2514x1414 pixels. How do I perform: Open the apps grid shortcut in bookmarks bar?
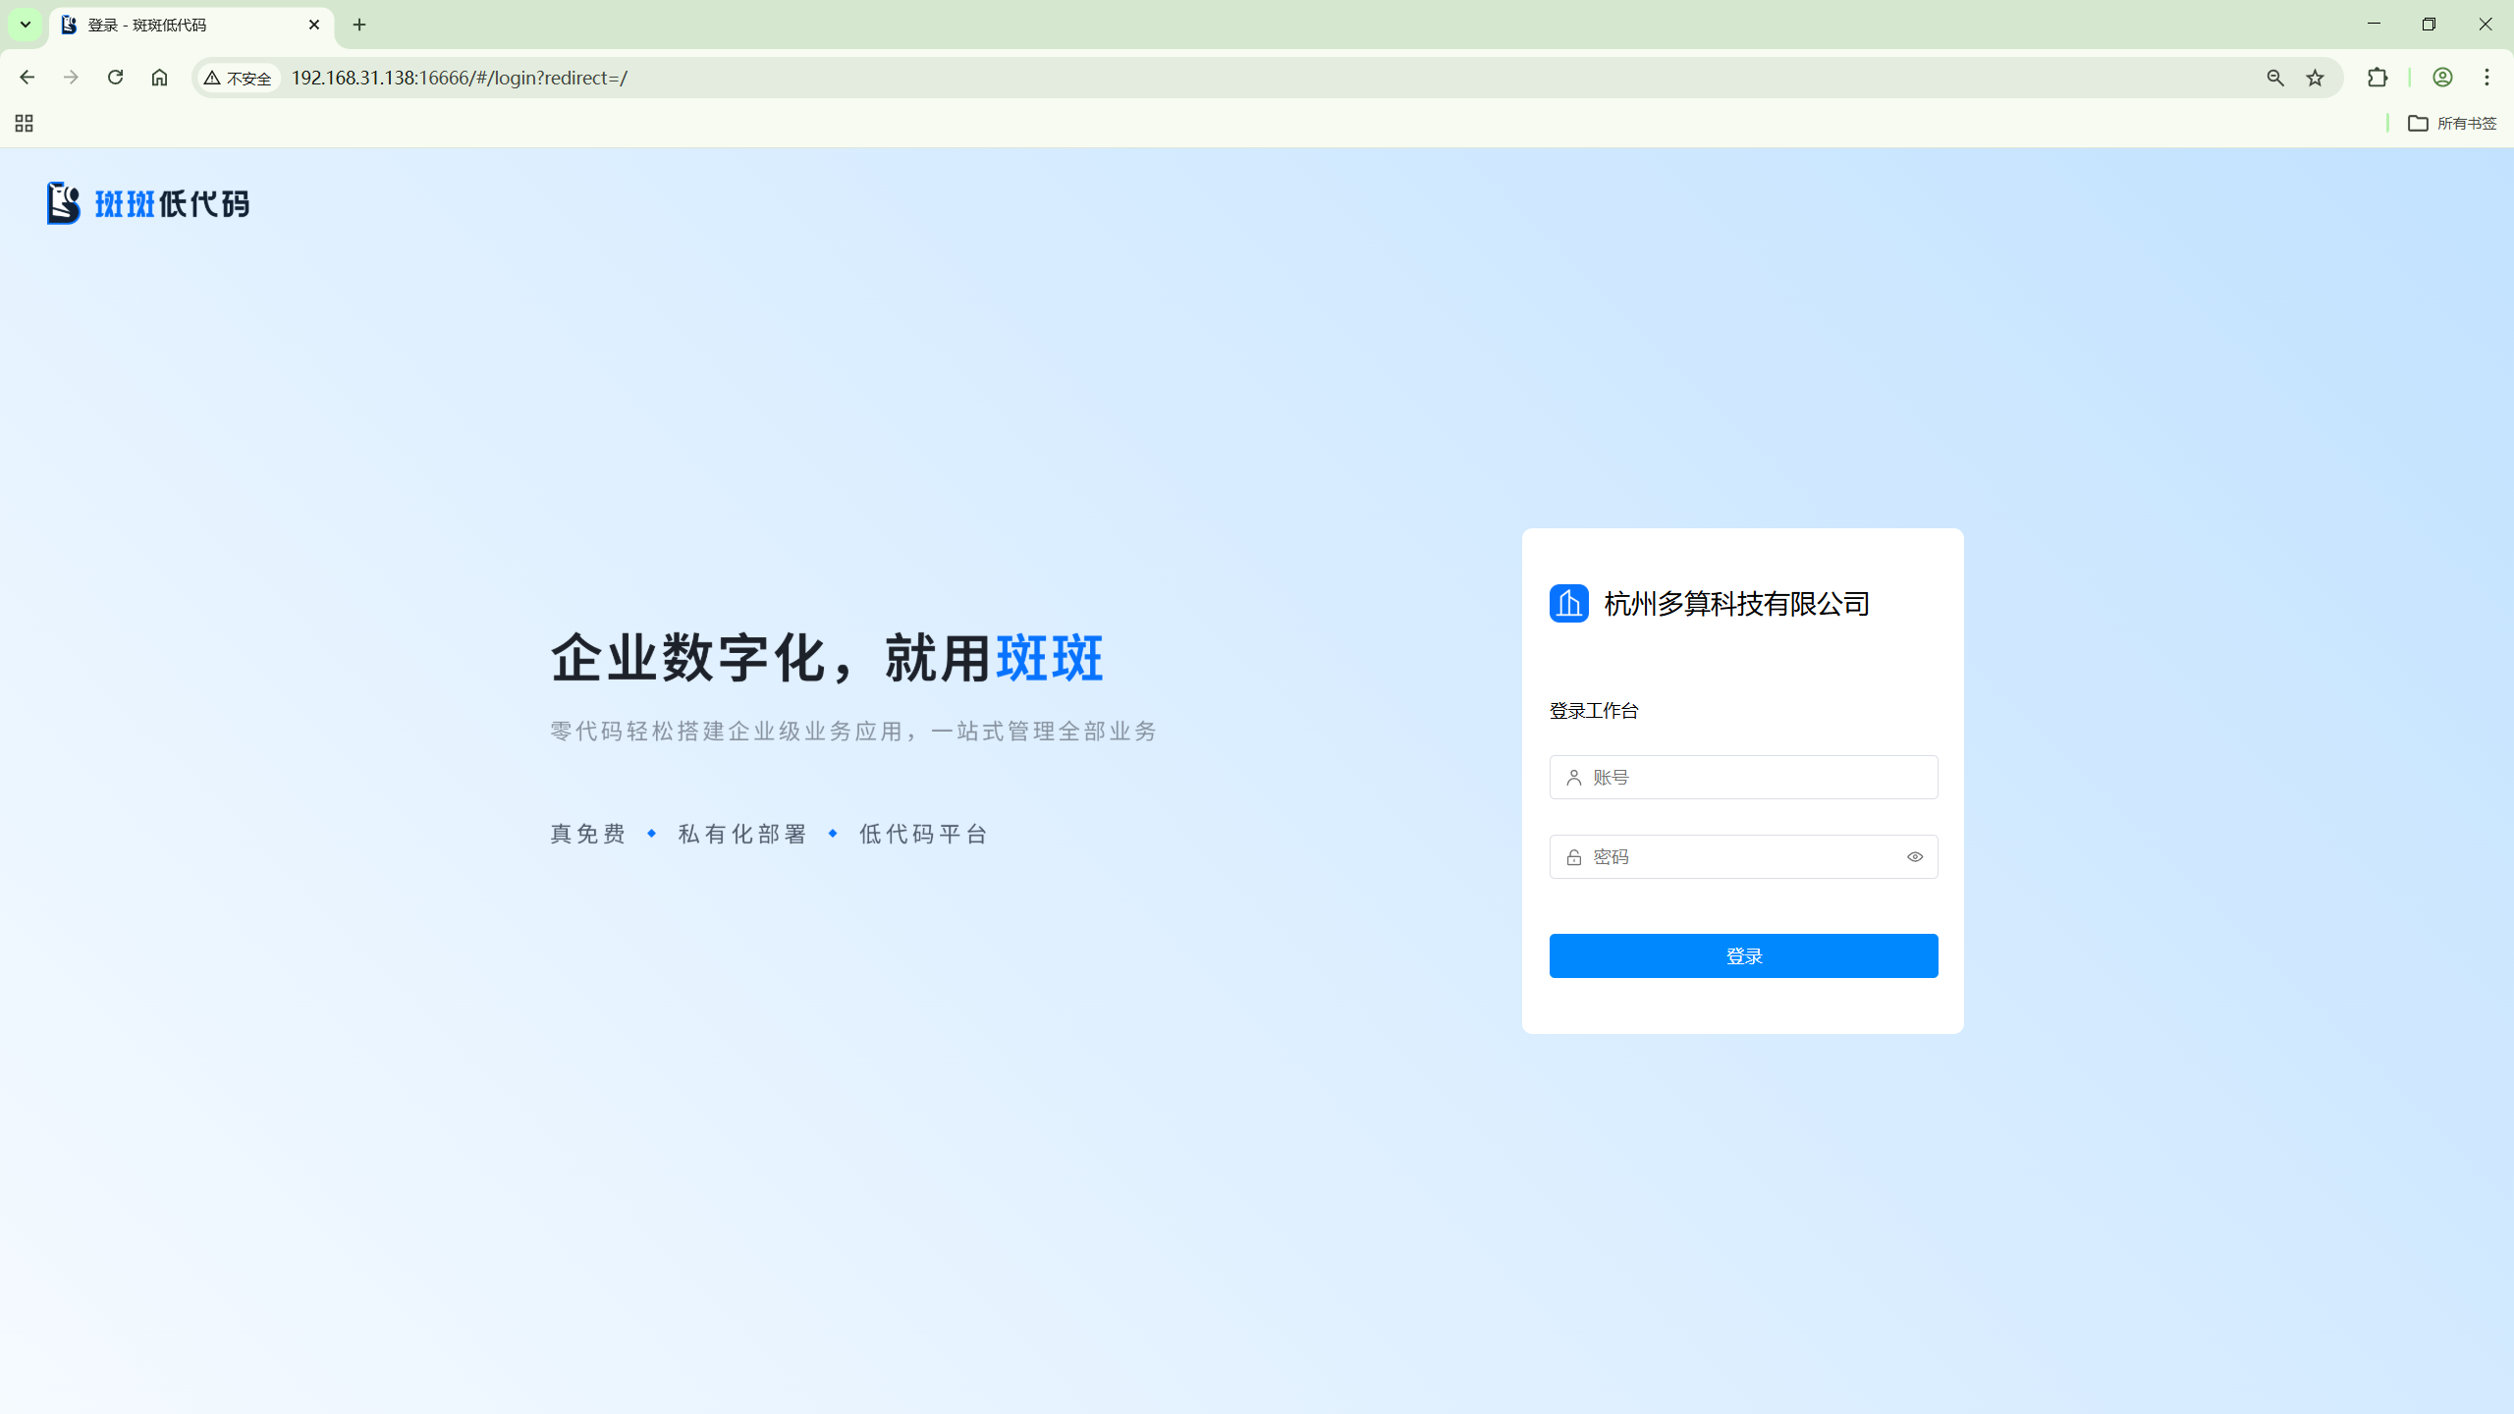(25, 123)
